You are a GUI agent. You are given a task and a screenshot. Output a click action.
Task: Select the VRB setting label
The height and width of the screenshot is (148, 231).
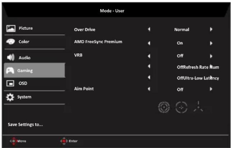(x=78, y=55)
